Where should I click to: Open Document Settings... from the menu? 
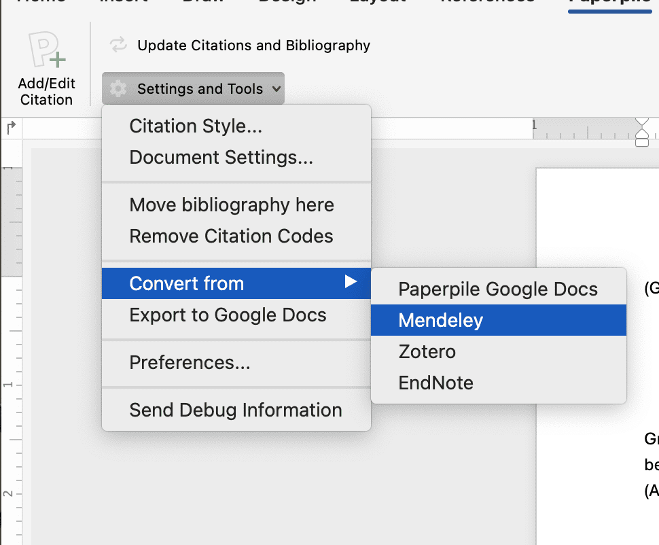click(x=221, y=158)
